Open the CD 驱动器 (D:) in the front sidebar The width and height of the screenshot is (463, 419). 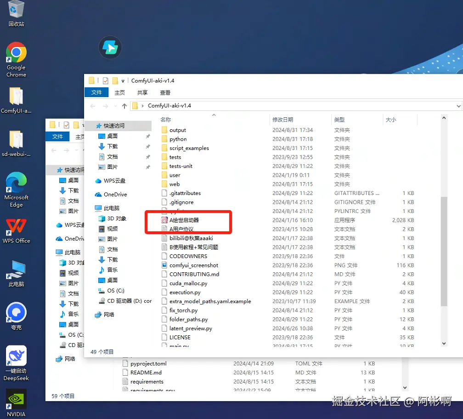coord(125,301)
